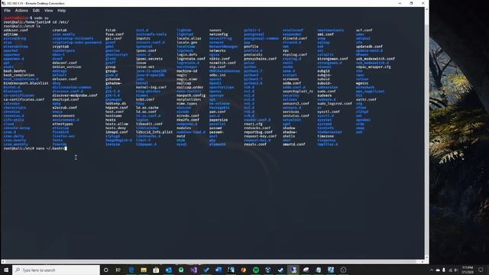Click the 'libaudit.conf' entry
489x275 pixels.
point(149,124)
